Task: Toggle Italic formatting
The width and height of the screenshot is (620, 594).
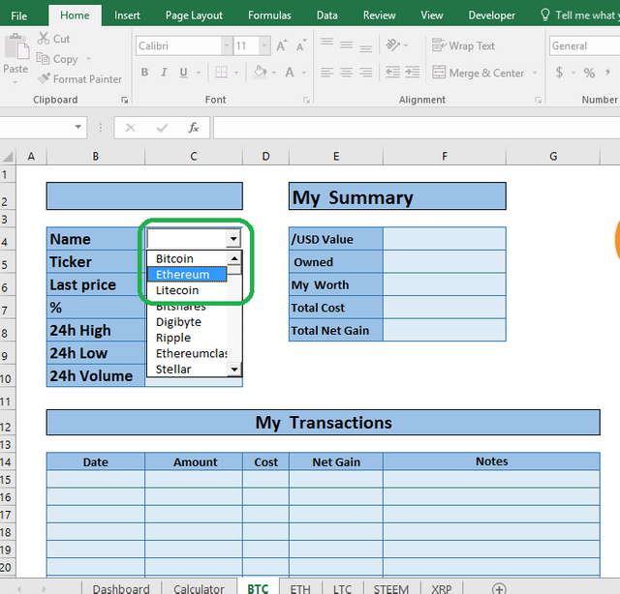Action: [164, 73]
